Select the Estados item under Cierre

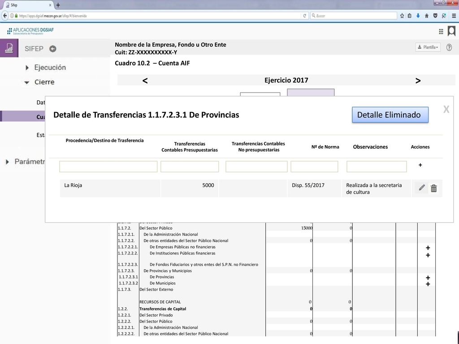[41, 135]
